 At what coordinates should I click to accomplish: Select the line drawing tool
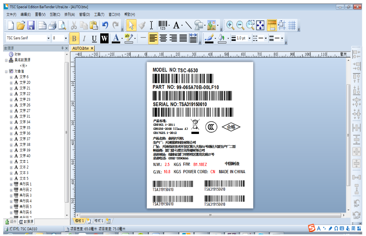click(x=188, y=25)
